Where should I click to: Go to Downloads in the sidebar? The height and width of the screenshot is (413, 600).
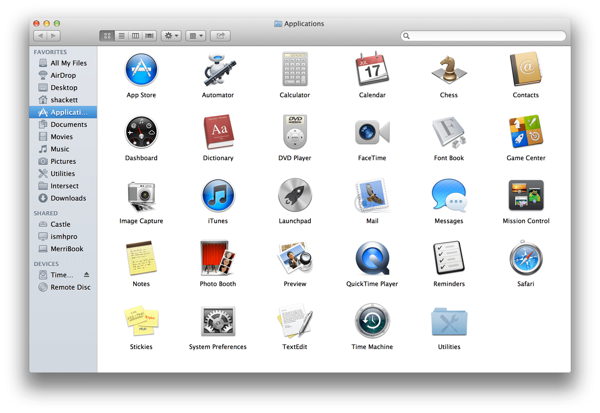[63, 198]
